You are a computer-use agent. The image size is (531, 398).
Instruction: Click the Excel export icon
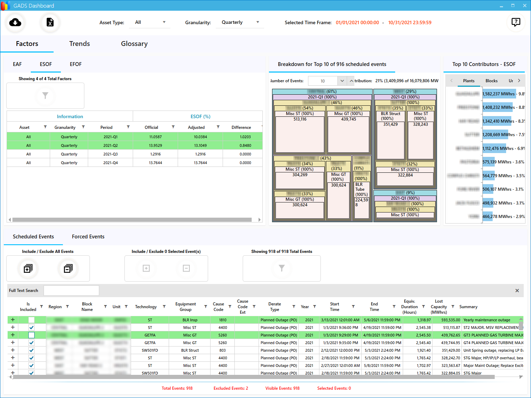(x=50, y=22)
